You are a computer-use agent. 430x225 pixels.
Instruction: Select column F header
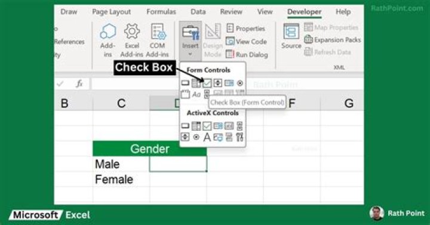(292, 103)
